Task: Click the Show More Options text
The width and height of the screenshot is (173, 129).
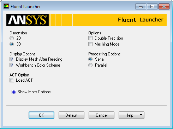Action: tap(34, 92)
